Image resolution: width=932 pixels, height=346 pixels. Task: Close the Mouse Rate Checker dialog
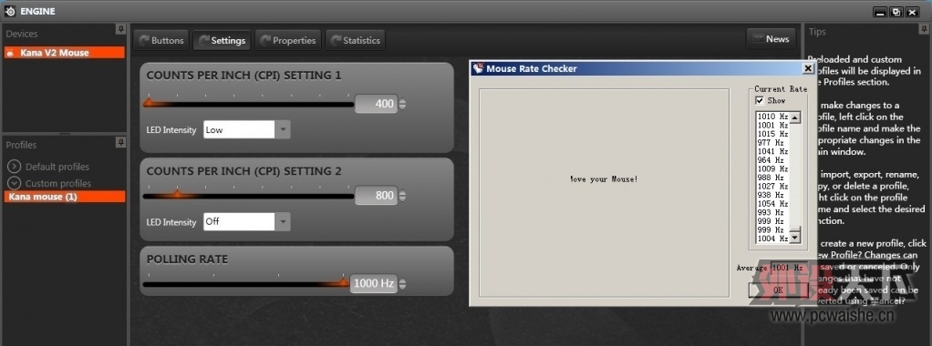(x=808, y=68)
